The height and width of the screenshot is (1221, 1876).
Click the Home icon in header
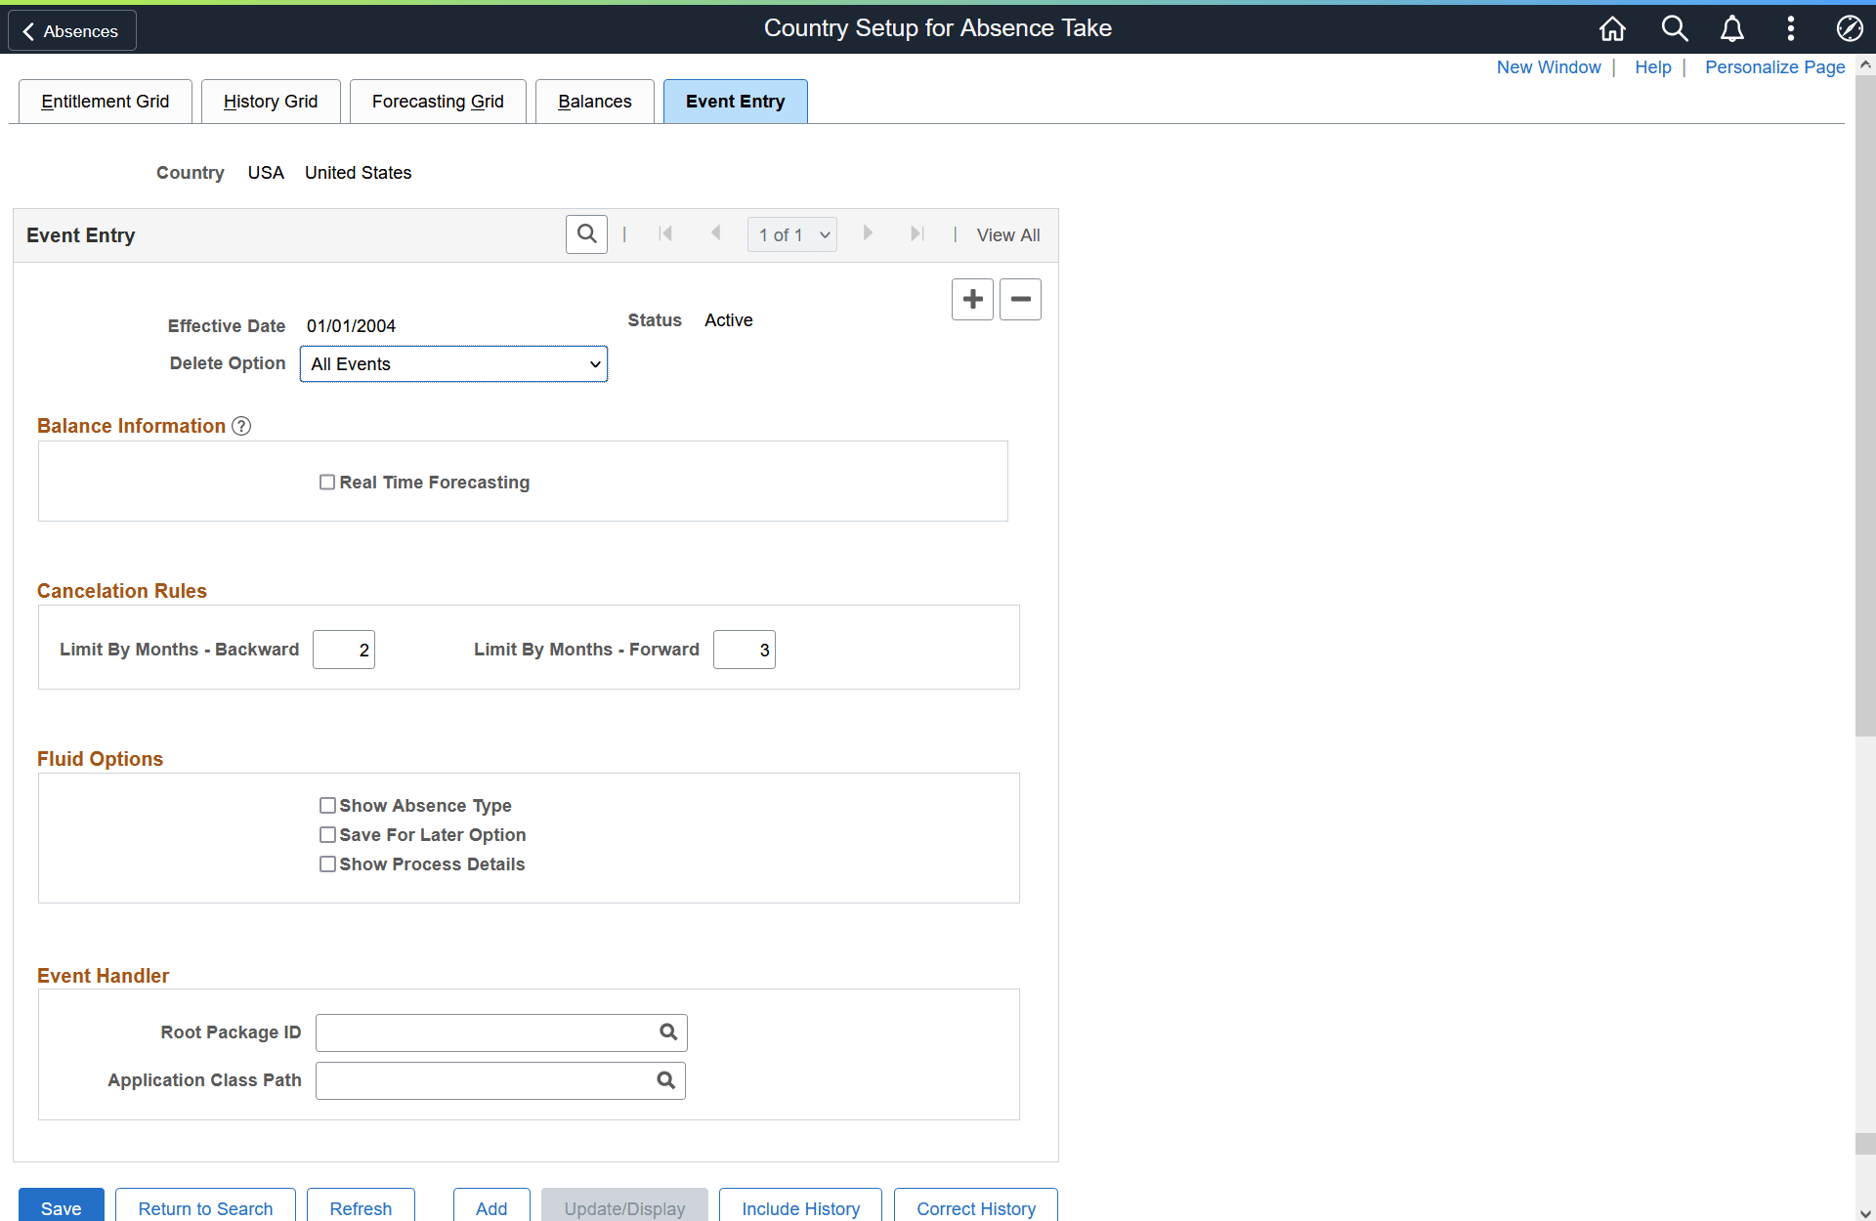[x=1612, y=29]
